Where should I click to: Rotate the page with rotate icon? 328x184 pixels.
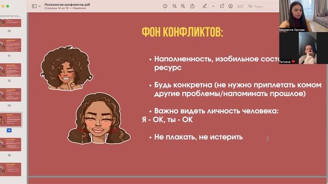[222, 6]
